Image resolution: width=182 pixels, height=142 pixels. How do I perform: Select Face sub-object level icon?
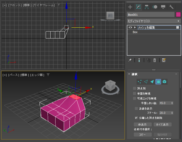click(152, 82)
